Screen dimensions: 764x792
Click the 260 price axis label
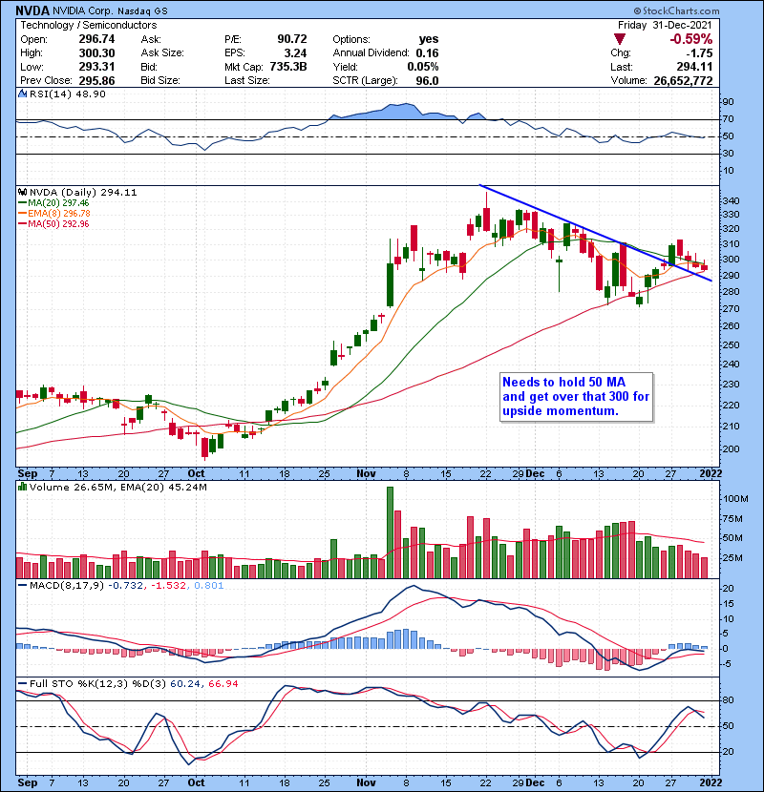731,325
